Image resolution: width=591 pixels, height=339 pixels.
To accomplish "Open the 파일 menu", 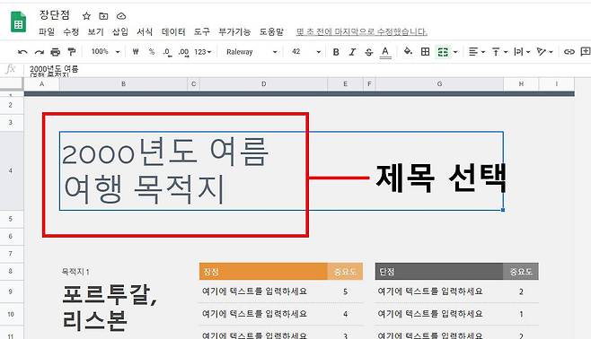I will click(x=47, y=31).
